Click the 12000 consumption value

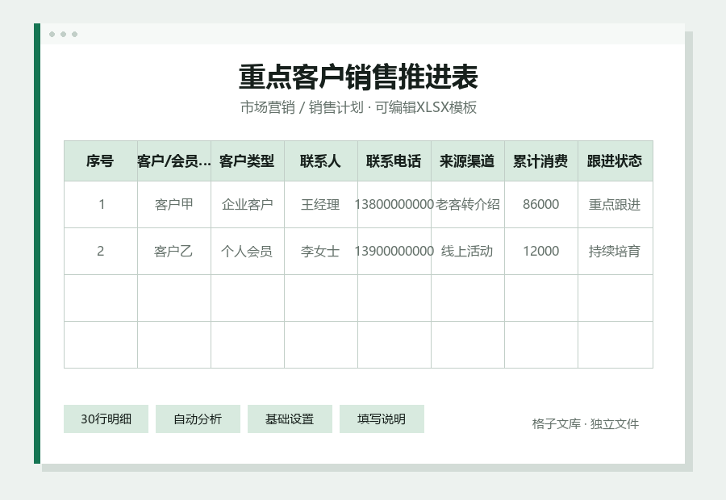point(540,251)
